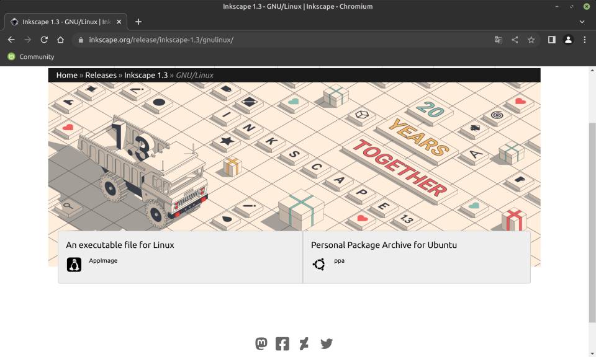Open a new browser tab

tap(138, 22)
